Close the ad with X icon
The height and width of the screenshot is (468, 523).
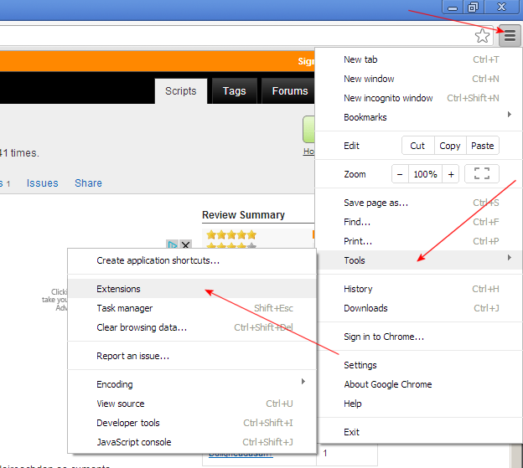[186, 245]
